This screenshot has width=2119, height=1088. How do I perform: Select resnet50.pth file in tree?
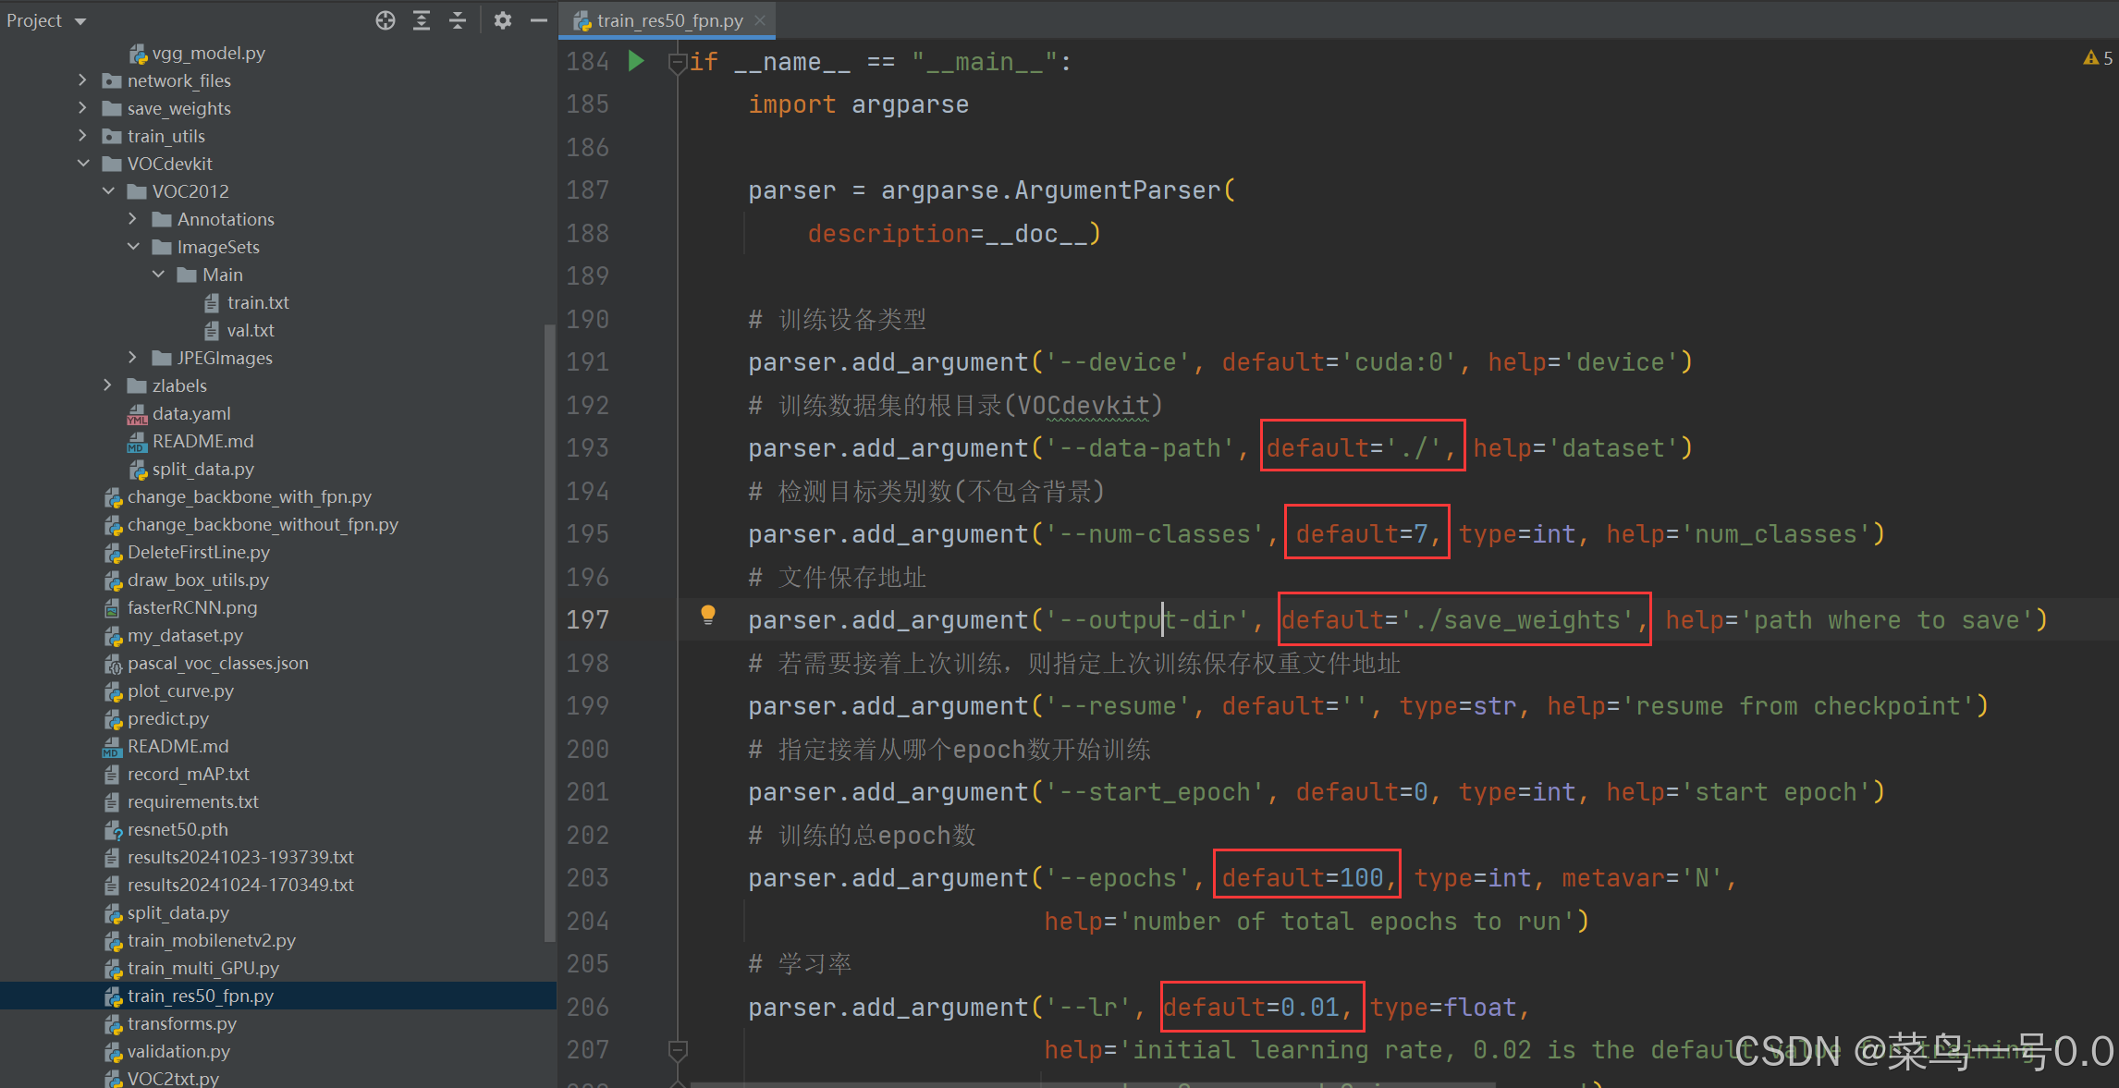tap(178, 829)
